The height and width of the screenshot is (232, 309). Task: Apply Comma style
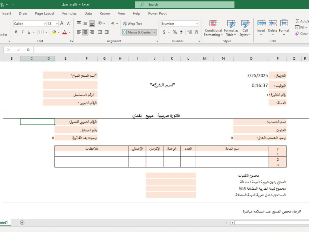[181, 32]
